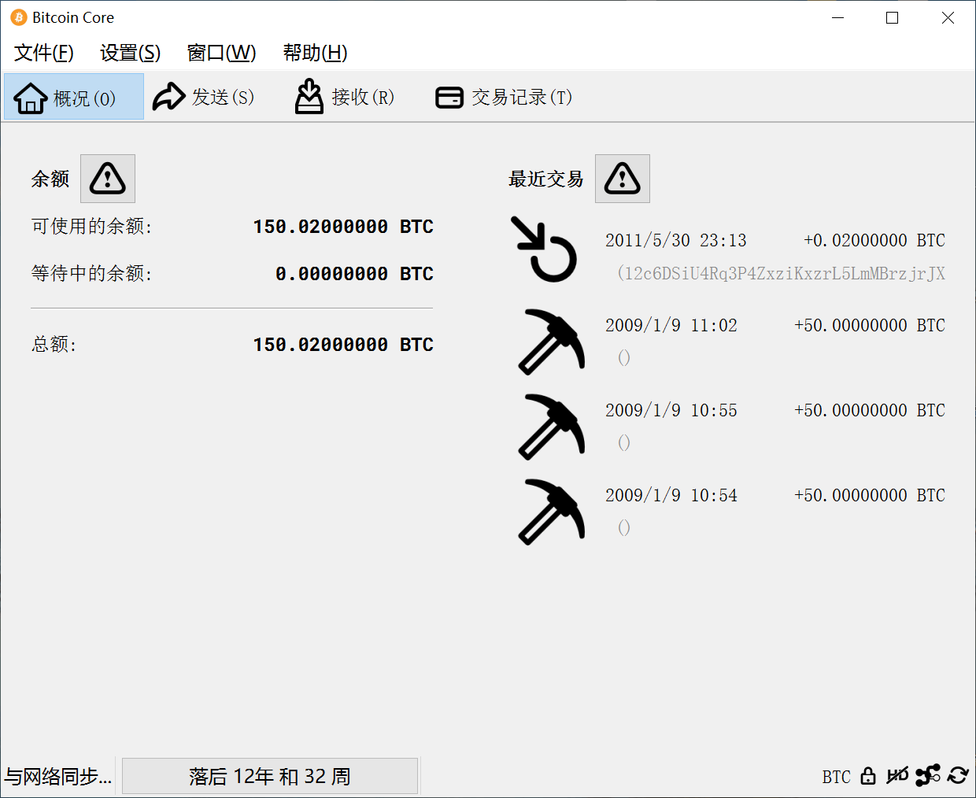Click the 可使用的余额 label
976x798 pixels.
(91, 227)
